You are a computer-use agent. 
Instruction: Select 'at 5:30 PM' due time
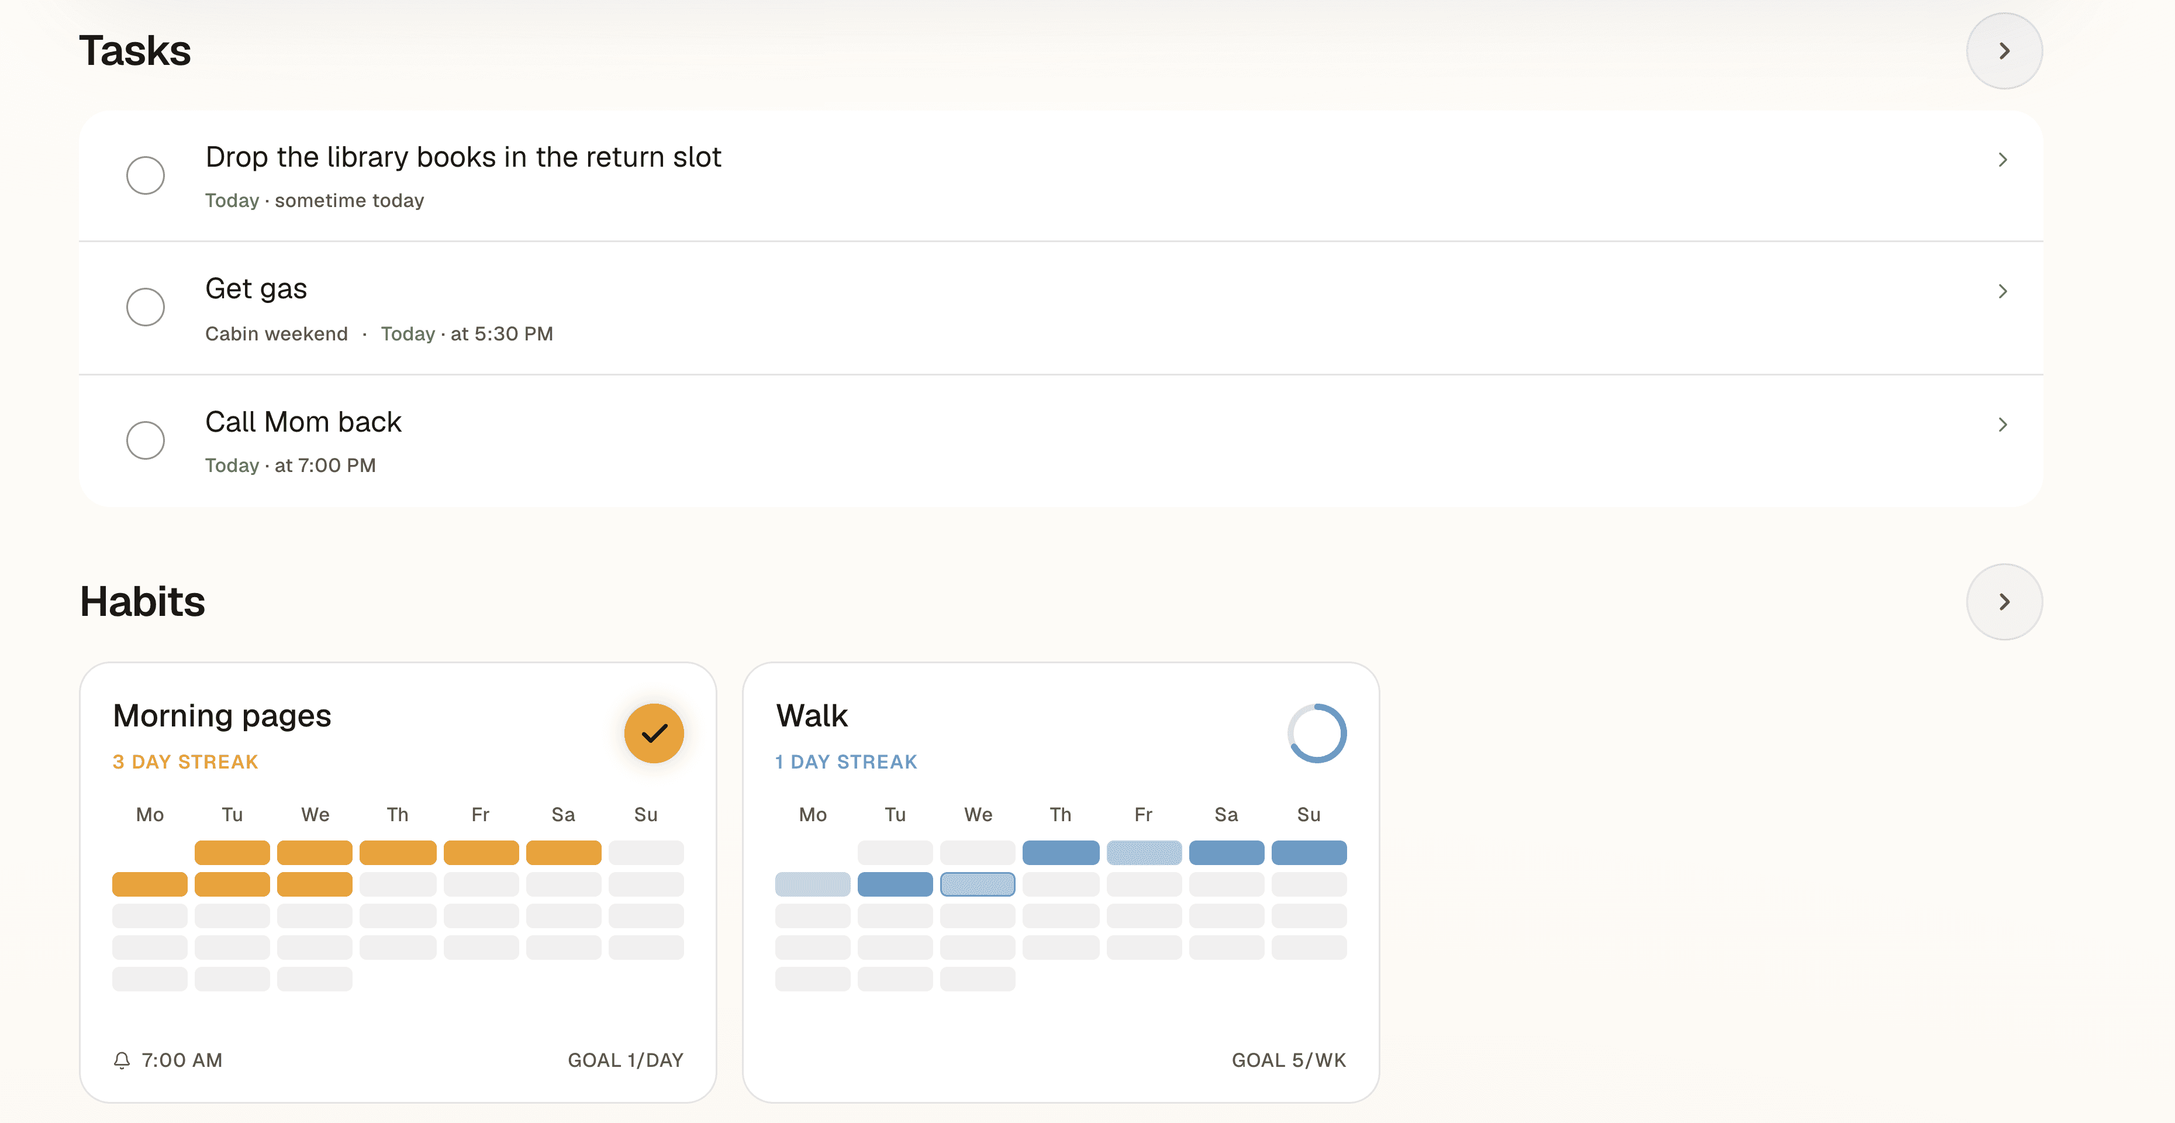click(502, 333)
